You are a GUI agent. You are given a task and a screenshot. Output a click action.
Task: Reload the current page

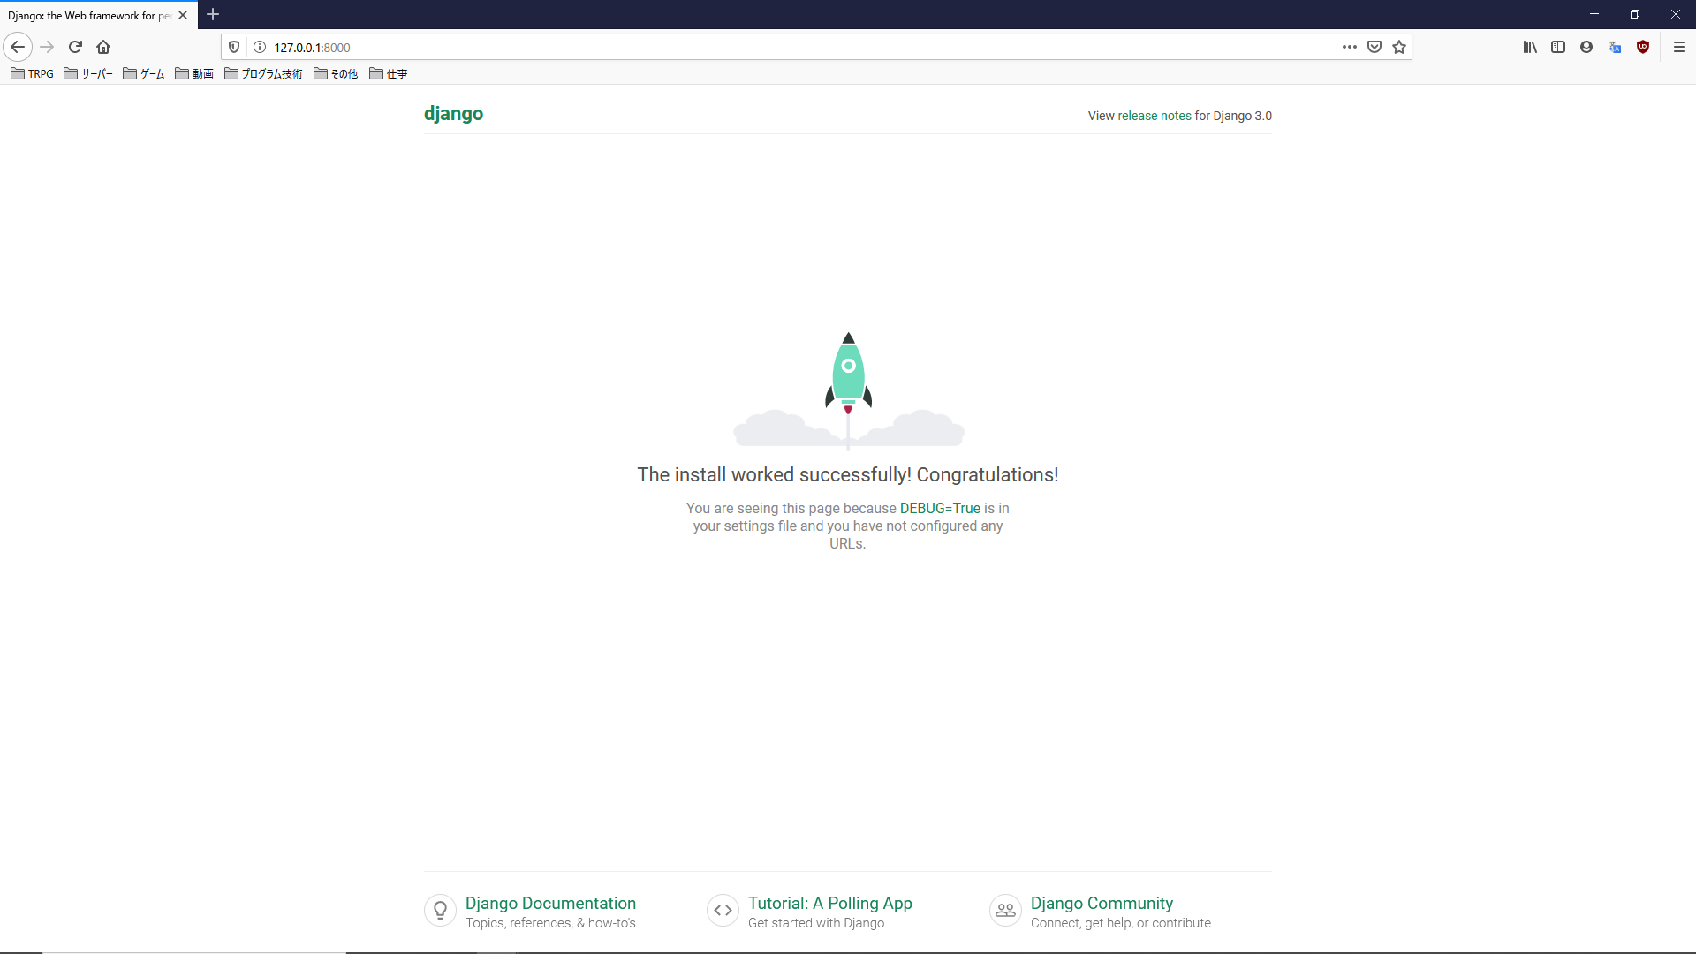[75, 47]
